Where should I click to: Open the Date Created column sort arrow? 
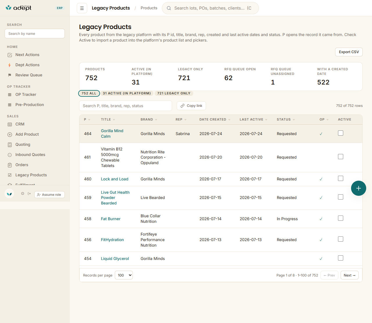229,120
